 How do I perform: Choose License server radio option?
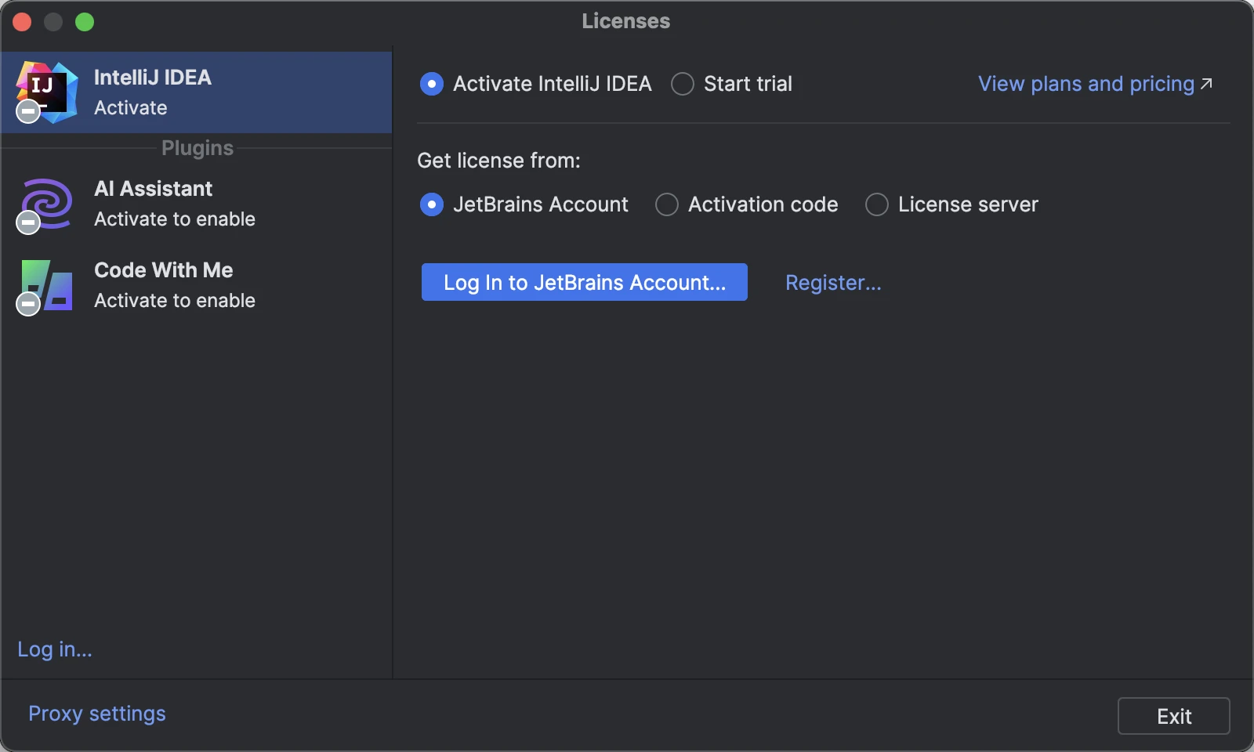point(877,204)
